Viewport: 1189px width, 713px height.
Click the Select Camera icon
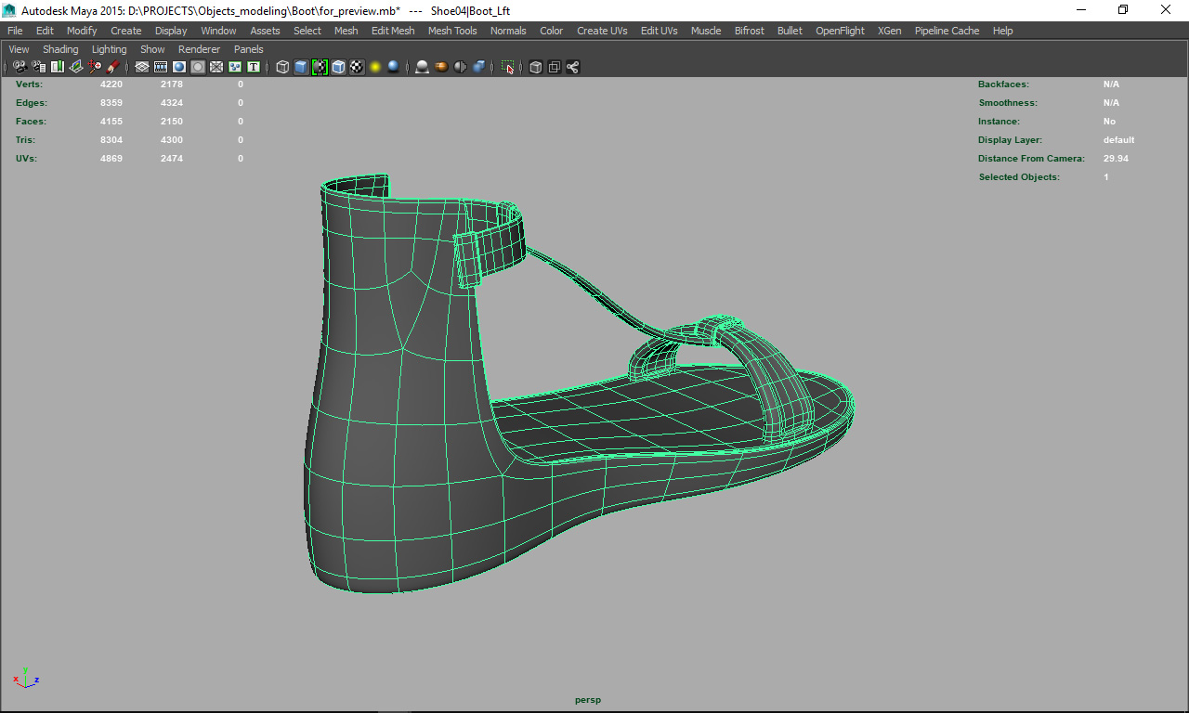pos(20,67)
